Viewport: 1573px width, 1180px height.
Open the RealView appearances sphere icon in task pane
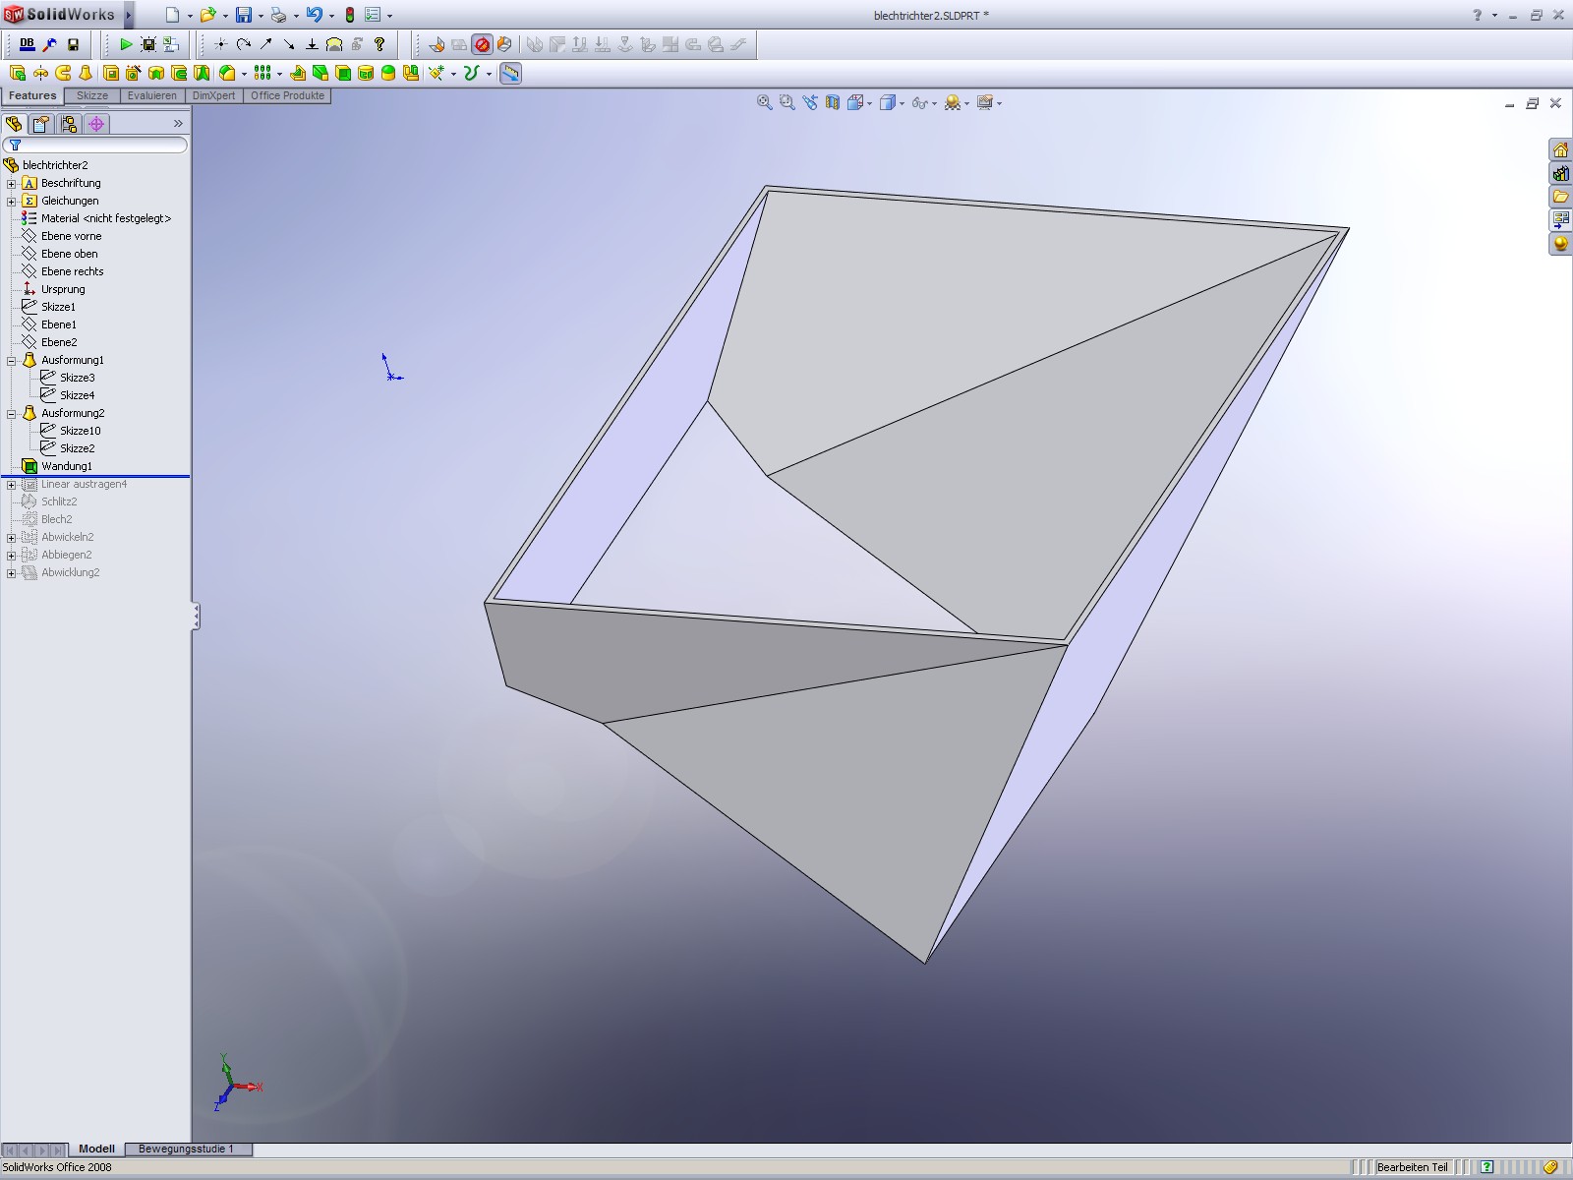pos(1560,244)
